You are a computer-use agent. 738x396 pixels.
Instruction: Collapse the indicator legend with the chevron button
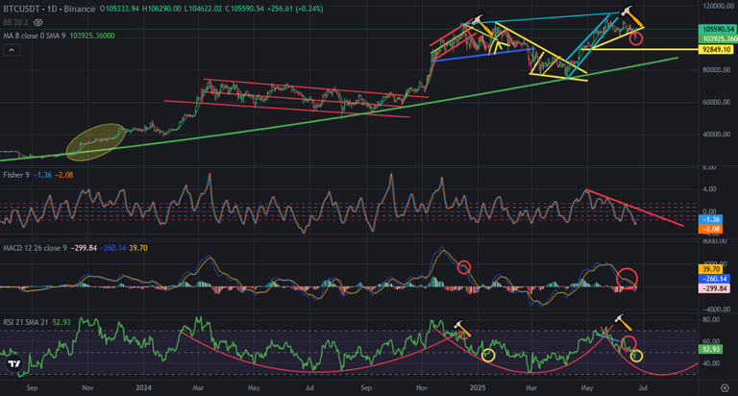(x=12, y=50)
